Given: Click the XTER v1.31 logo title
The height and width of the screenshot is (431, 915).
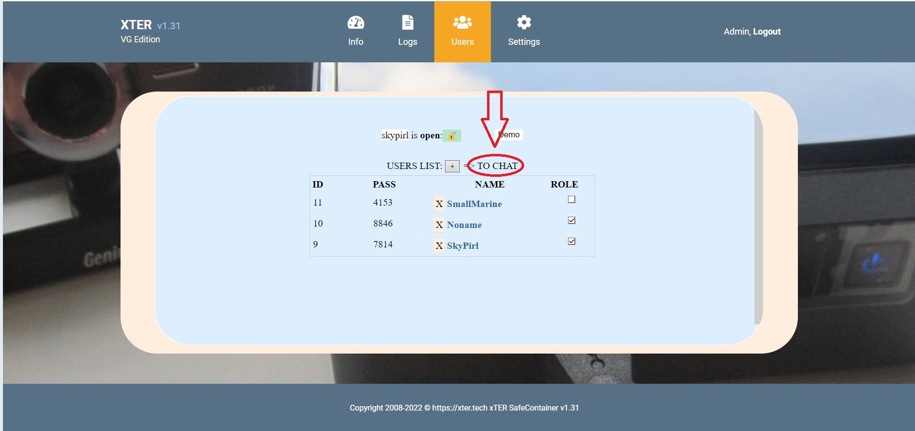Looking at the screenshot, I should [x=150, y=25].
